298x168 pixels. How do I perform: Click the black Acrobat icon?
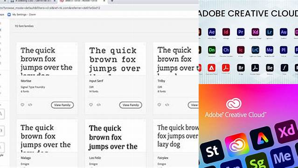point(255,68)
